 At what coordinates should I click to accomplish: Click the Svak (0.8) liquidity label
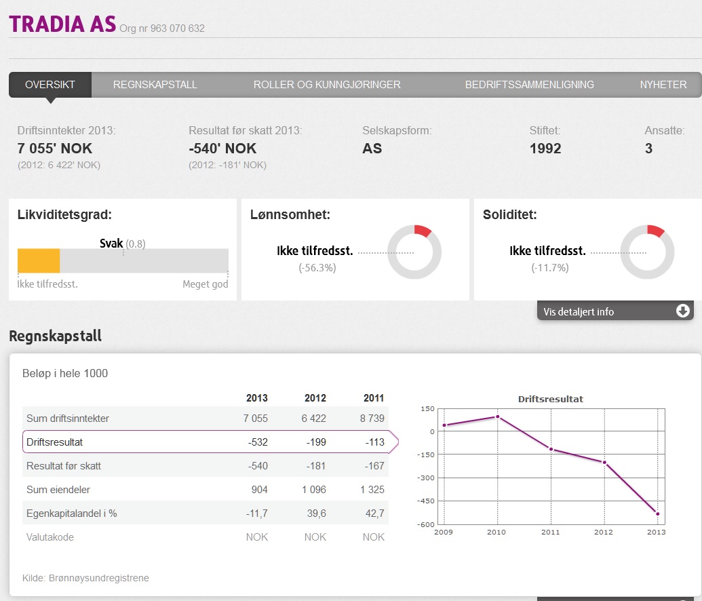coord(122,244)
